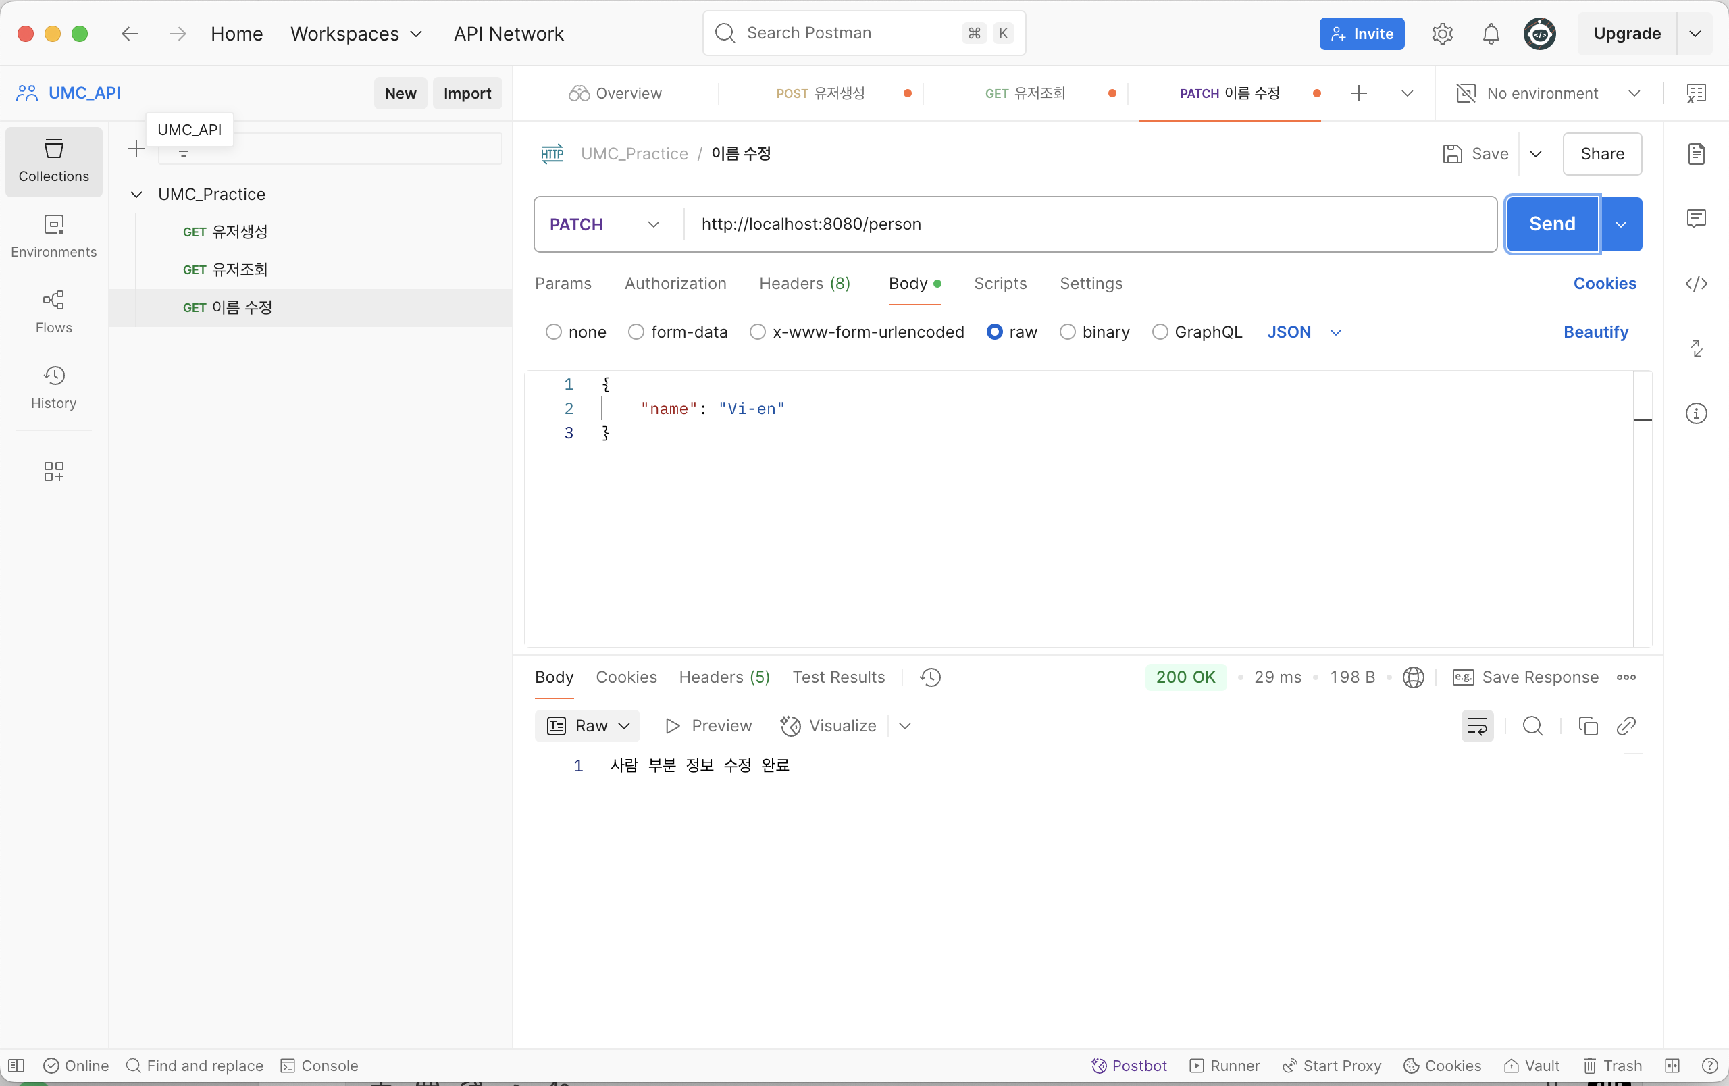Click the response history clock icon
This screenshot has width=1729, height=1086.
[x=930, y=677]
